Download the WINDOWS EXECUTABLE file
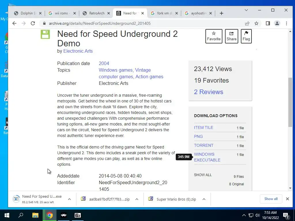Viewport: 295px width, 221px height. (x=207, y=157)
